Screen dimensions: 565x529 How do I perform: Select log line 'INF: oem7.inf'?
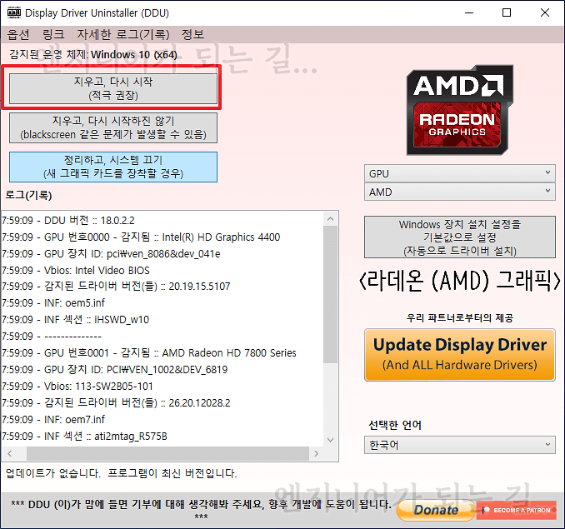coord(53,419)
